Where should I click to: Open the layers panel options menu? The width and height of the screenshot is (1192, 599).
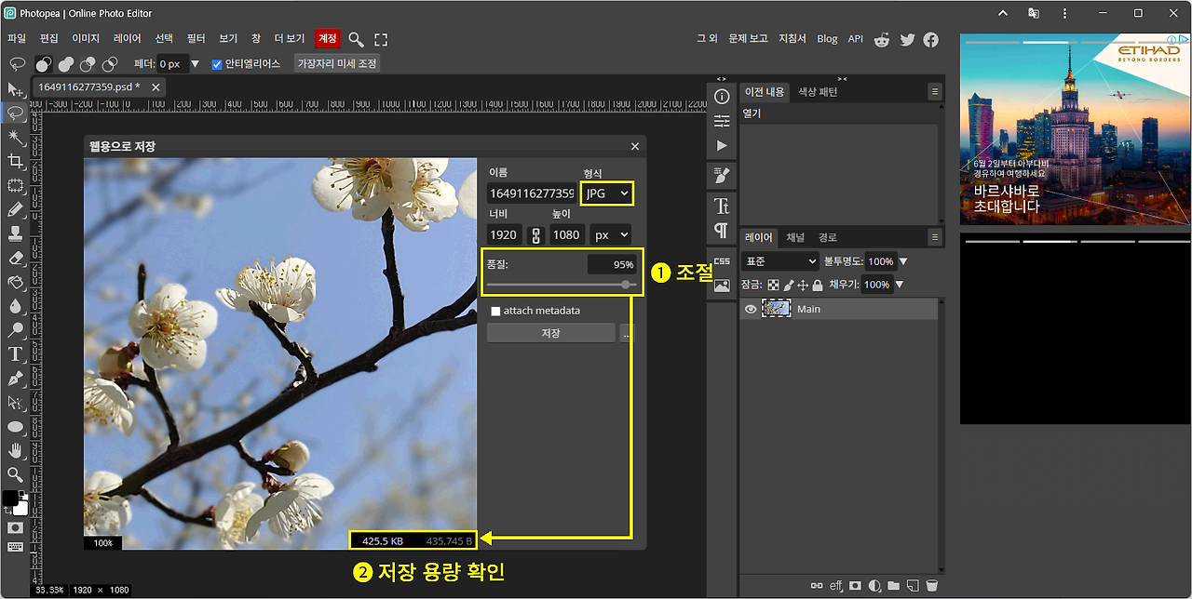coord(935,236)
